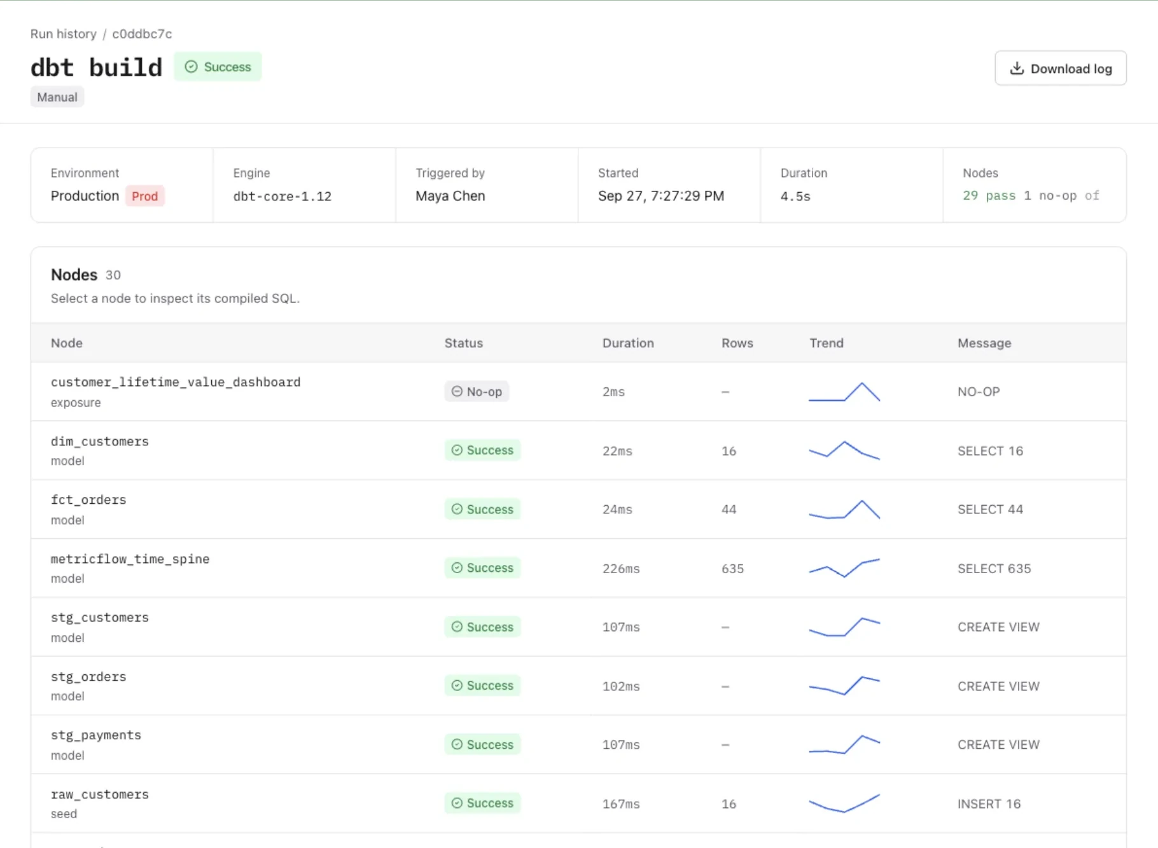The height and width of the screenshot is (848, 1158).
Task: Click the SELECT 44 message
Action: click(x=990, y=509)
